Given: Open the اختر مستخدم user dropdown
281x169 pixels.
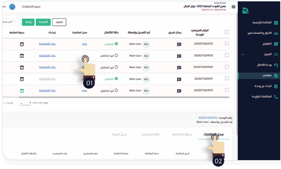Looking at the screenshot, I should point(11,22).
